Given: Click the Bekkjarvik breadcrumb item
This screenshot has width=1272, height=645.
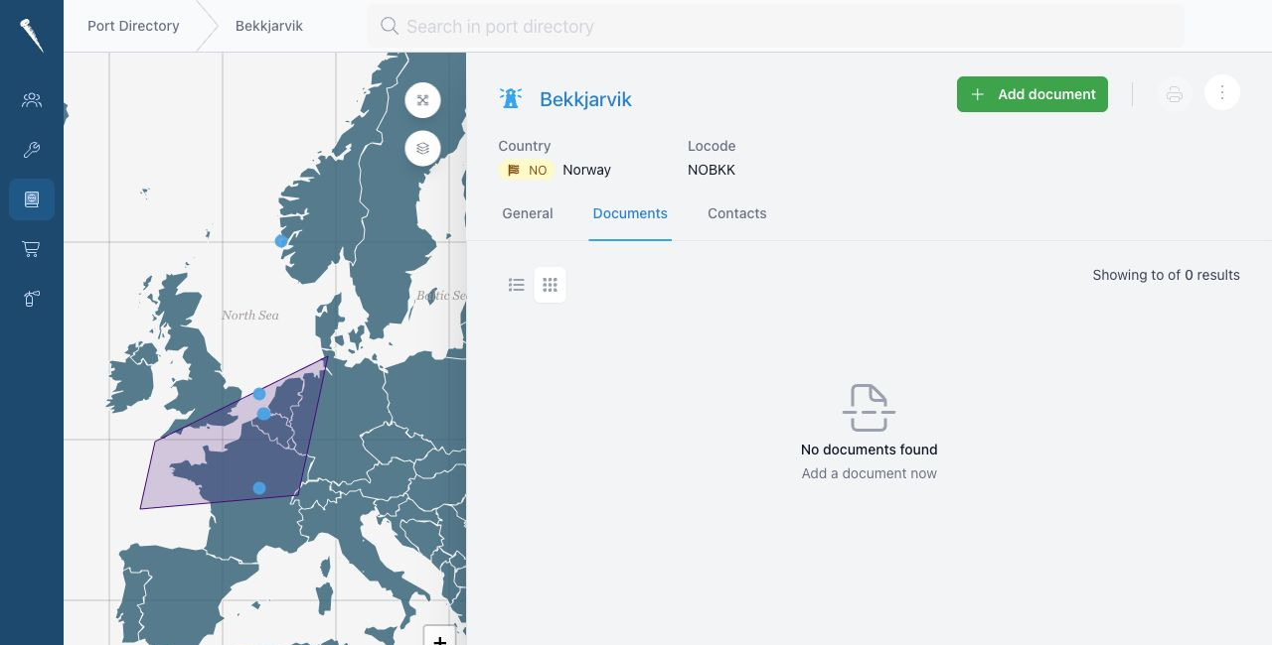Looking at the screenshot, I should point(269,26).
